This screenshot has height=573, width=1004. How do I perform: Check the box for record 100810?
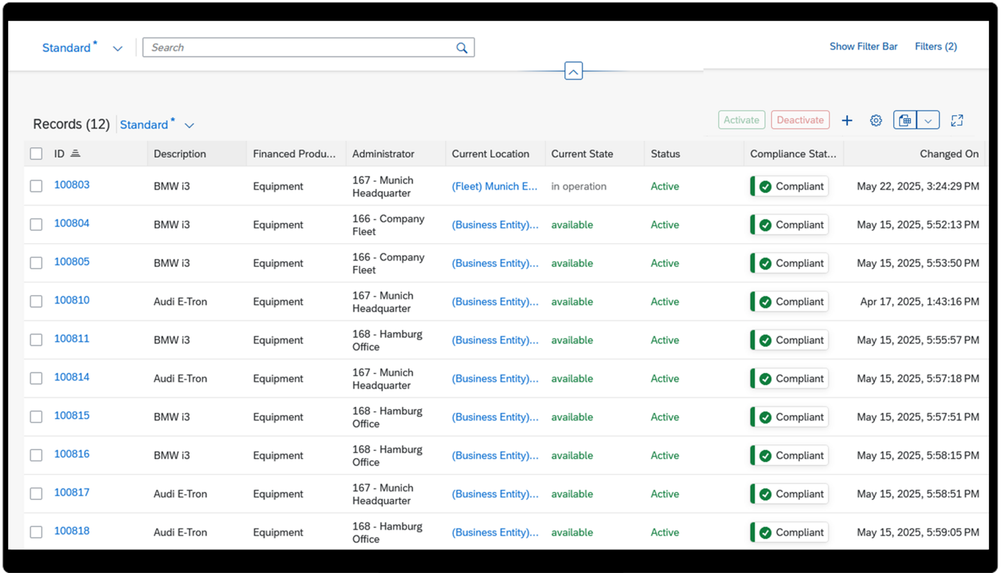click(x=36, y=301)
